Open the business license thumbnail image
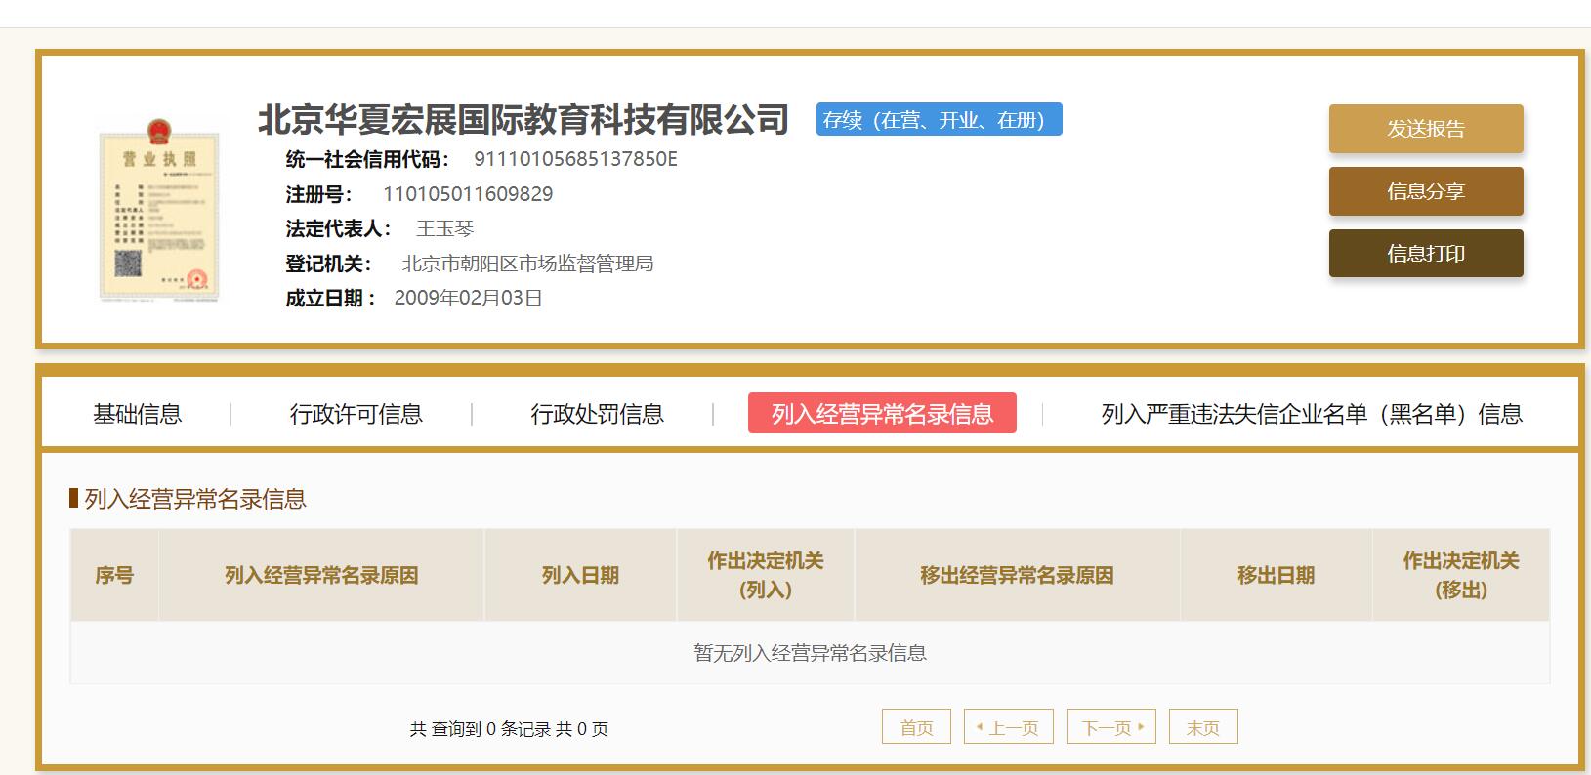Image resolution: width=1591 pixels, height=775 pixels. (x=159, y=209)
